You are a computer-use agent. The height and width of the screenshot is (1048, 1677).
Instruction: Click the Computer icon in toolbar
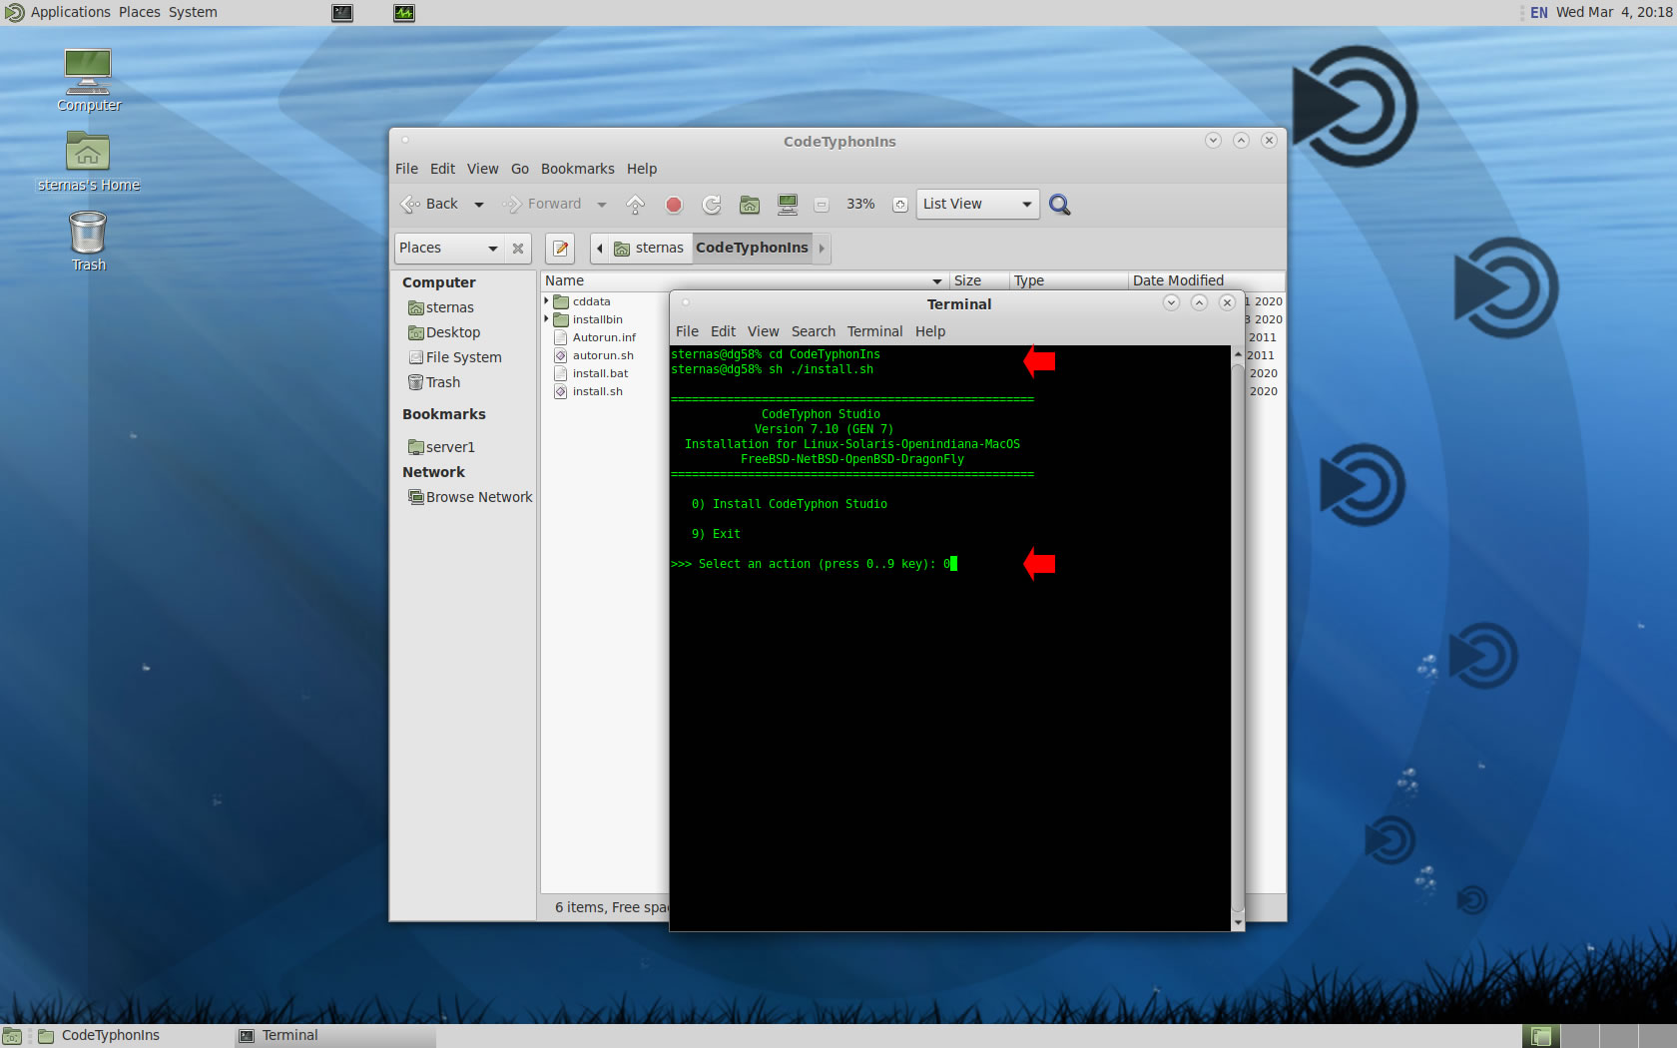(x=788, y=205)
